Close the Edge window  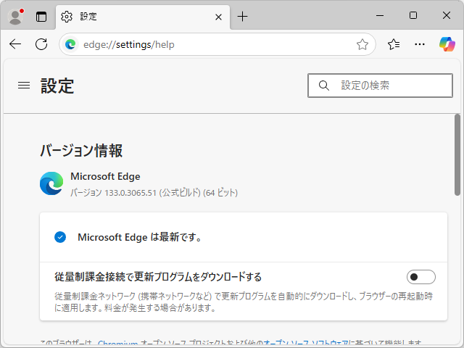pos(447,15)
